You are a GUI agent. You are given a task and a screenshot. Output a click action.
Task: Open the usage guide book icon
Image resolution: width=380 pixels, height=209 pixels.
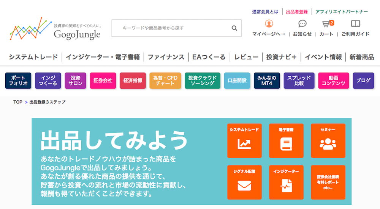pyautogui.click(x=356, y=23)
